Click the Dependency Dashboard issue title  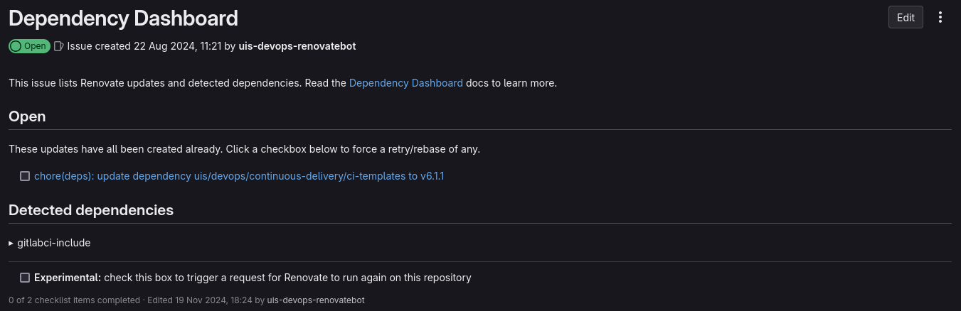123,18
